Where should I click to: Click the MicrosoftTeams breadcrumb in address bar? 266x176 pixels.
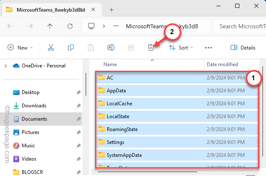162,26
